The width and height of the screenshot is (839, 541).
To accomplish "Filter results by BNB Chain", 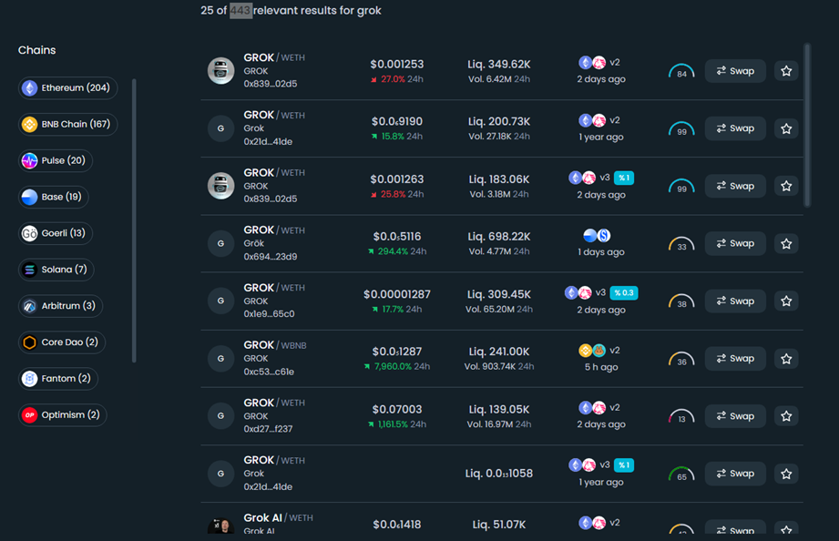I will tap(68, 124).
